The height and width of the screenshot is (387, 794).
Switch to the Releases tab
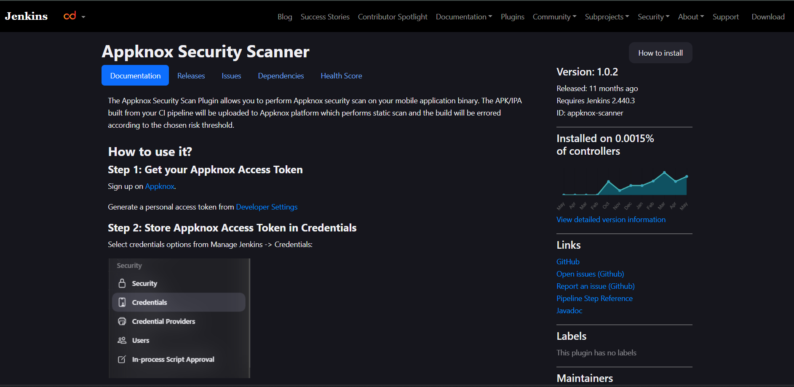(191, 76)
